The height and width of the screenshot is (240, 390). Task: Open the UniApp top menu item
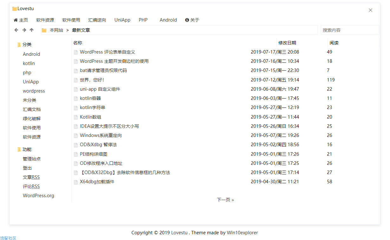pos(122,20)
